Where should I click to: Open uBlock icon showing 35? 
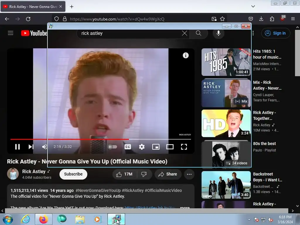coord(283,18)
